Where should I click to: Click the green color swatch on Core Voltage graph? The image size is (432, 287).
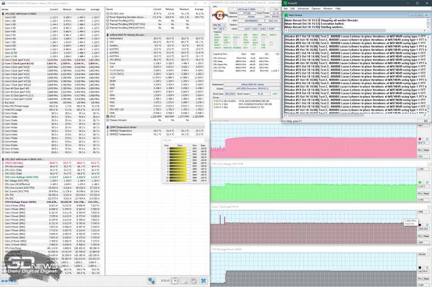coord(420,182)
